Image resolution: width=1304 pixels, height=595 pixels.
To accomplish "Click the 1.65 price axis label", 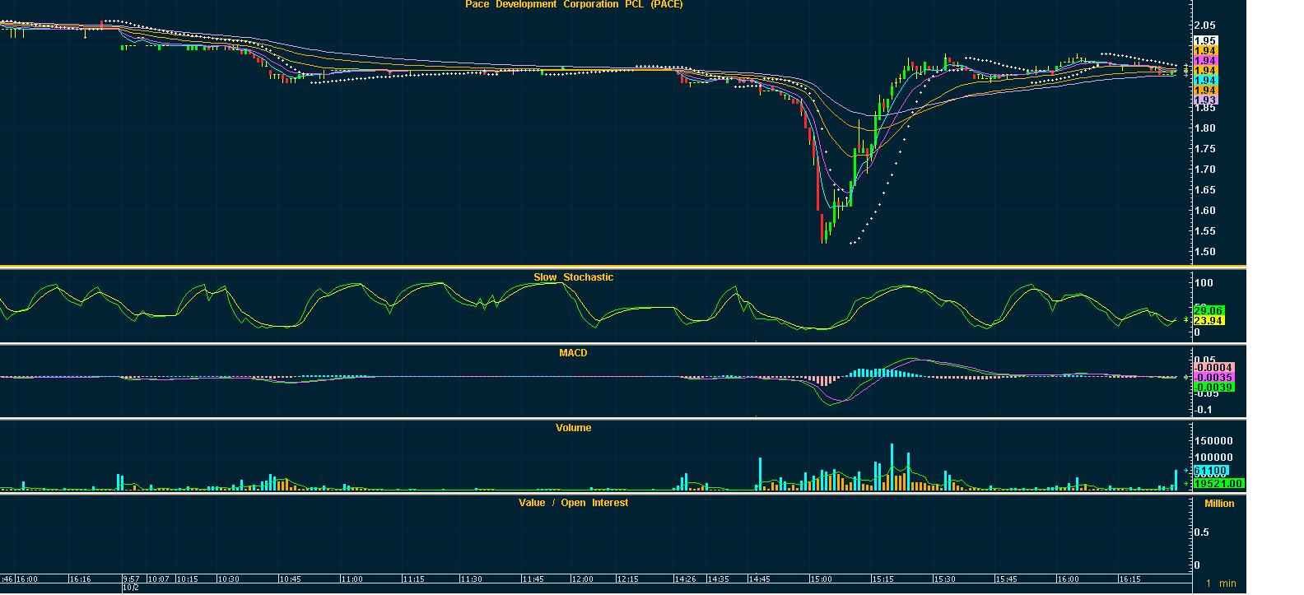I will tap(1204, 190).
